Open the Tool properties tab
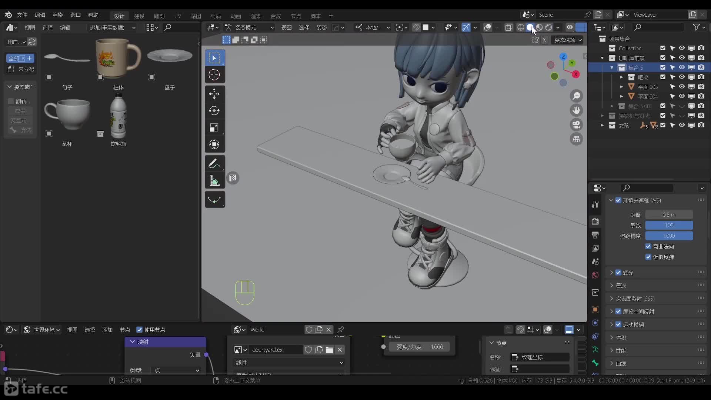 [595, 204]
